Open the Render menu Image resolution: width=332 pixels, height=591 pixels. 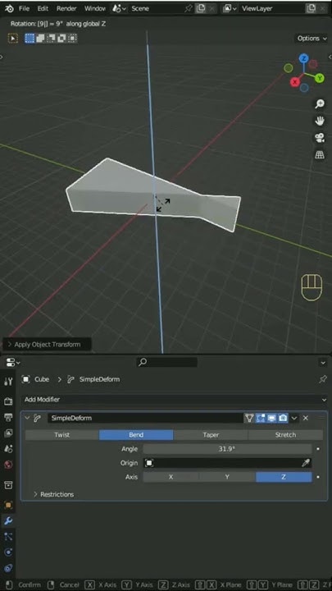click(66, 8)
